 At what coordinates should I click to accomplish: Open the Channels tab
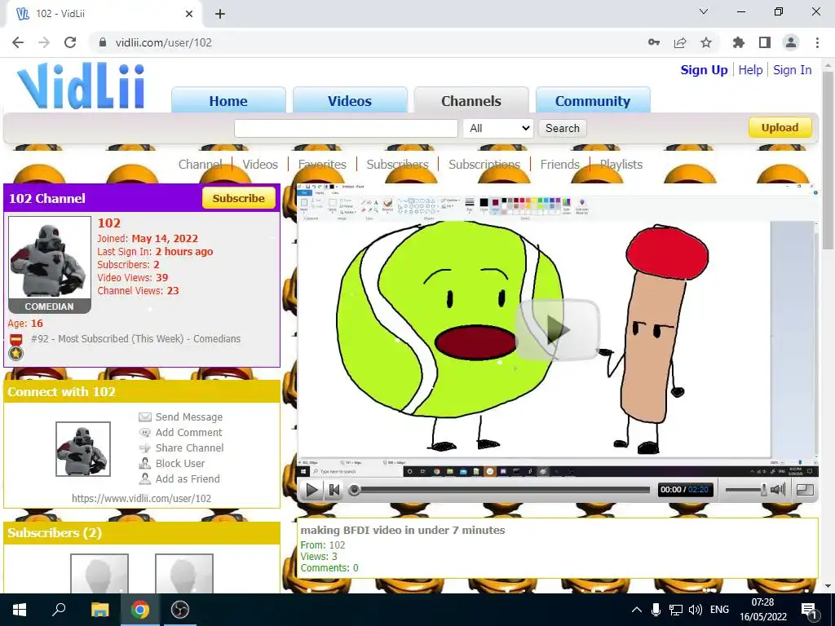tap(471, 100)
